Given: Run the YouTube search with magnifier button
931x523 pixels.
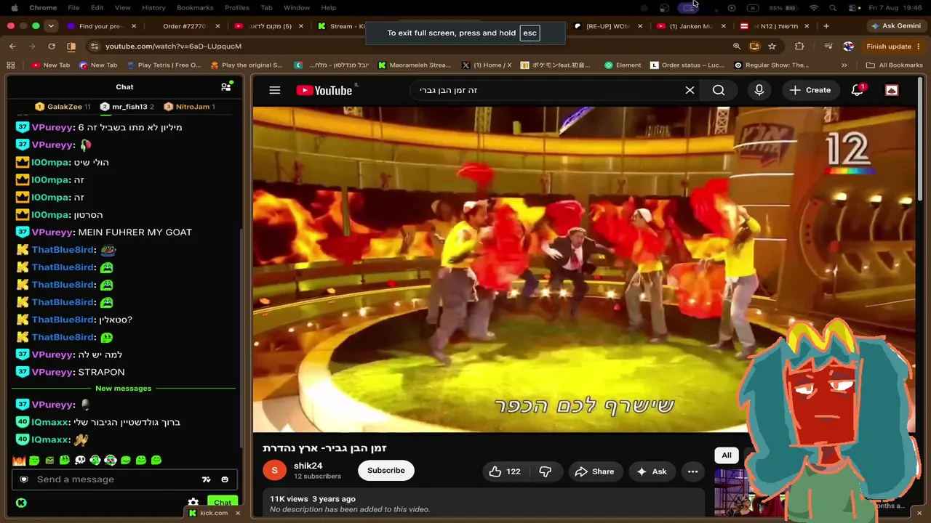Looking at the screenshot, I should [x=719, y=90].
